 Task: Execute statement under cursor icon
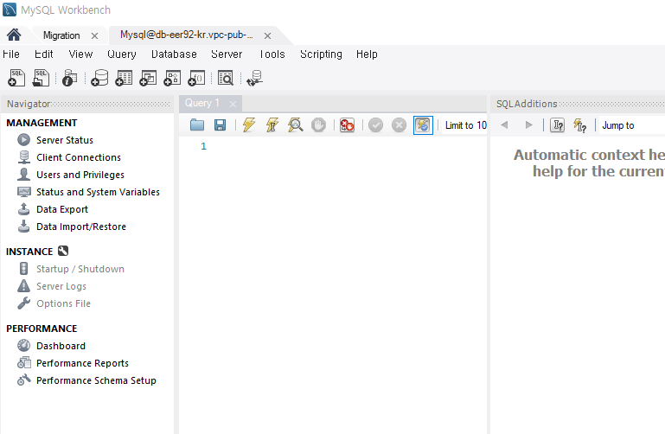point(272,125)
